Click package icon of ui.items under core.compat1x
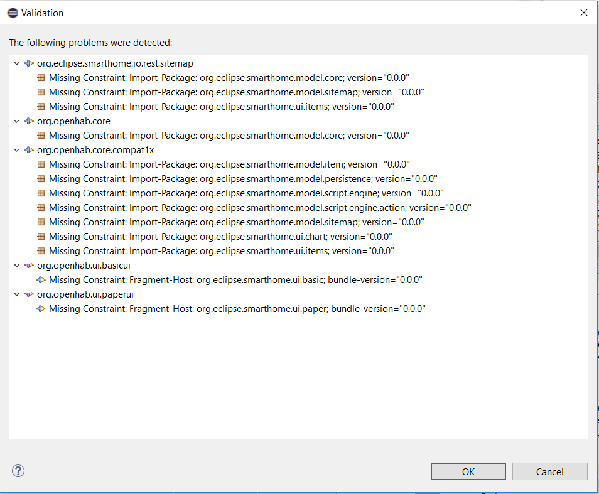599x494 pixels. click(41, 251)
